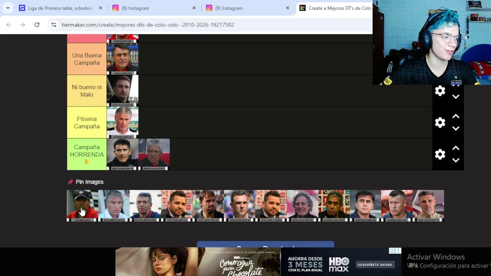Move Pésima Campaña row down
Viewport: 491px width, 276px height.
tap(456, 129)
